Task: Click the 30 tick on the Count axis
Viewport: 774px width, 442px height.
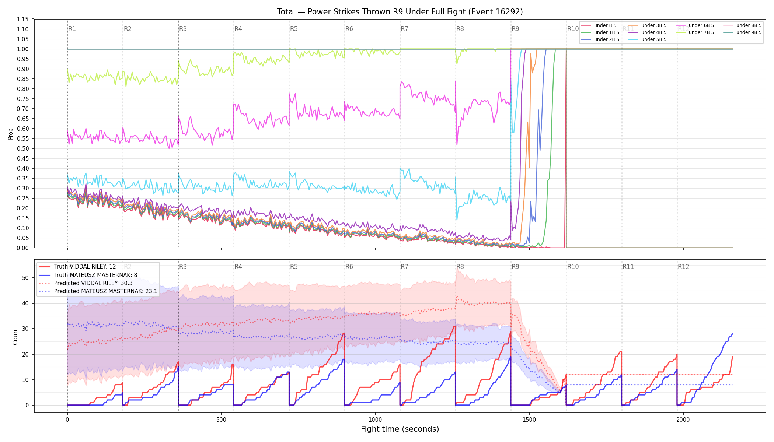Action: (x=25, y=329)
